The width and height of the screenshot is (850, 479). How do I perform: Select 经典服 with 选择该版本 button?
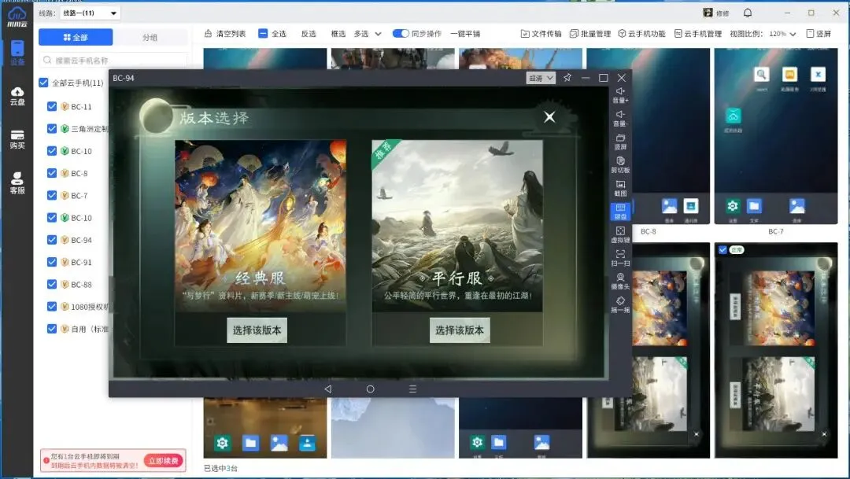[257, 330]
